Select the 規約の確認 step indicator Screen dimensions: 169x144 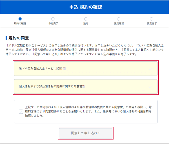coord(20,19)
